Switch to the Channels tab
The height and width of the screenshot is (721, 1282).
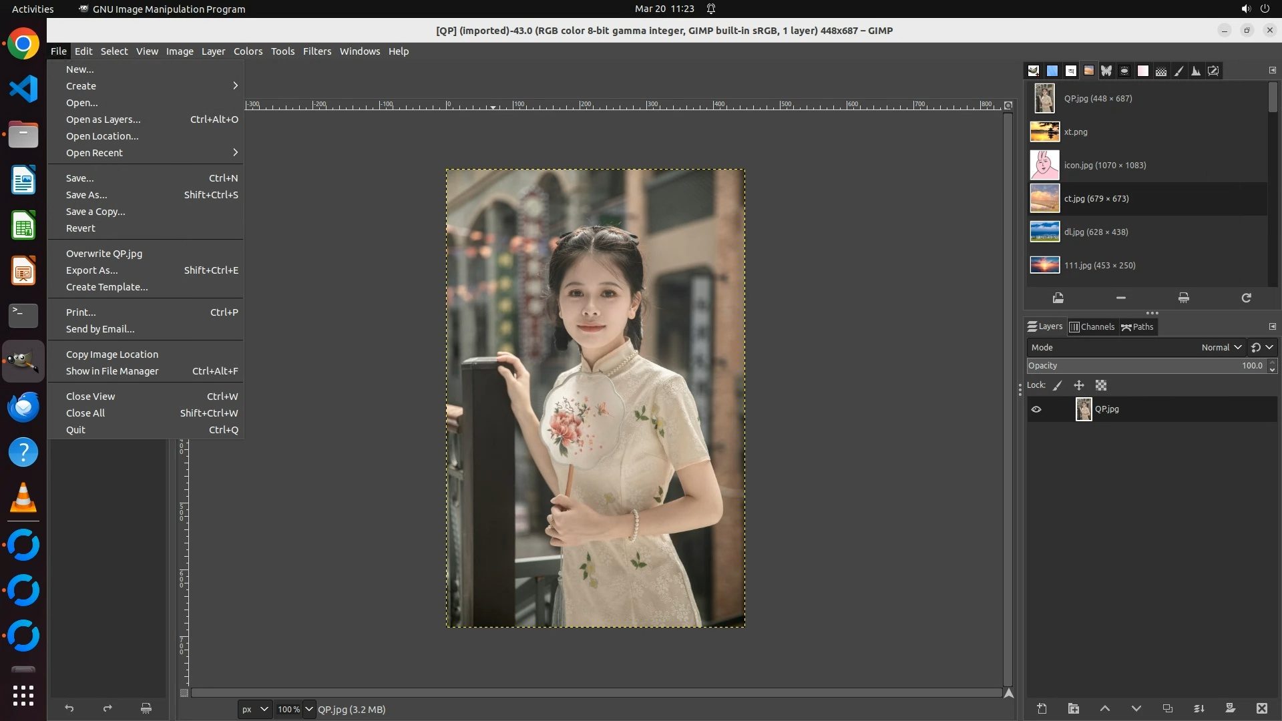point(1092,327)
